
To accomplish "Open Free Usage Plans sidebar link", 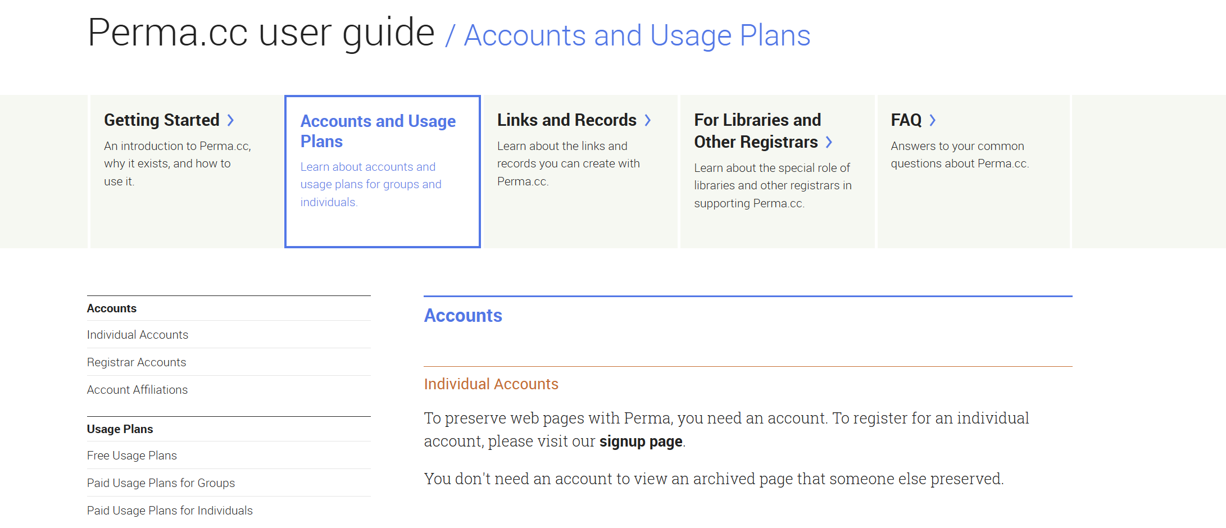I will [132, 456].
